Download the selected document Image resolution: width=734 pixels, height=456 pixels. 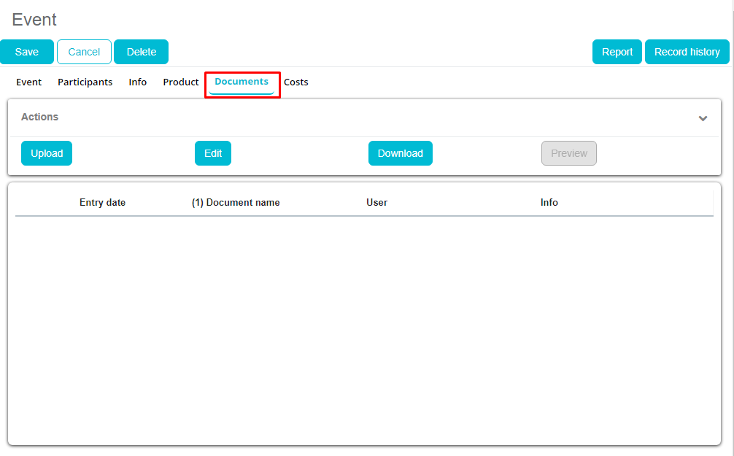coord(400,153)
